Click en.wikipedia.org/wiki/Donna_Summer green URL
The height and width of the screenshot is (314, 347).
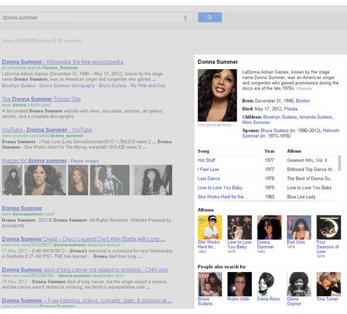click(40, 68)
